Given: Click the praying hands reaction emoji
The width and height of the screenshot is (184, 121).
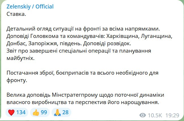Looking at the screenshot, I should click(x=57, y=113).
